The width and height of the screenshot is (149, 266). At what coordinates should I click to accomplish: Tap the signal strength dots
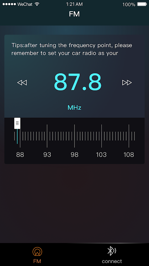tap(10, 4)
